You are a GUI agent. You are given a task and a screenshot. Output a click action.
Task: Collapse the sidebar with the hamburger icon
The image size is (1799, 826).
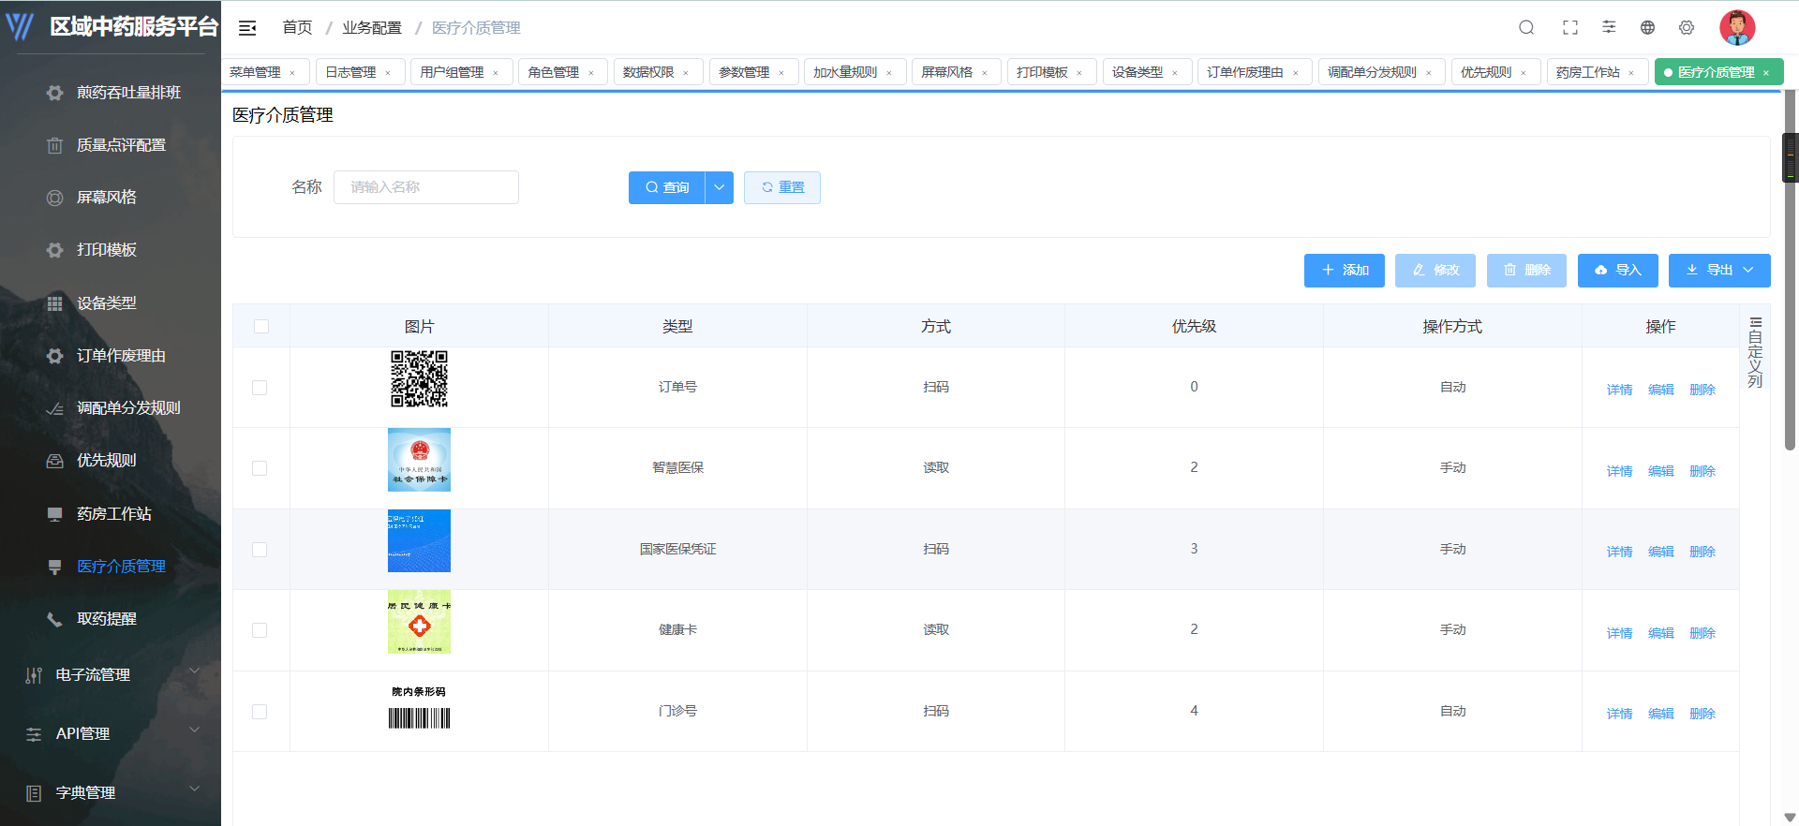pos(247,28)
